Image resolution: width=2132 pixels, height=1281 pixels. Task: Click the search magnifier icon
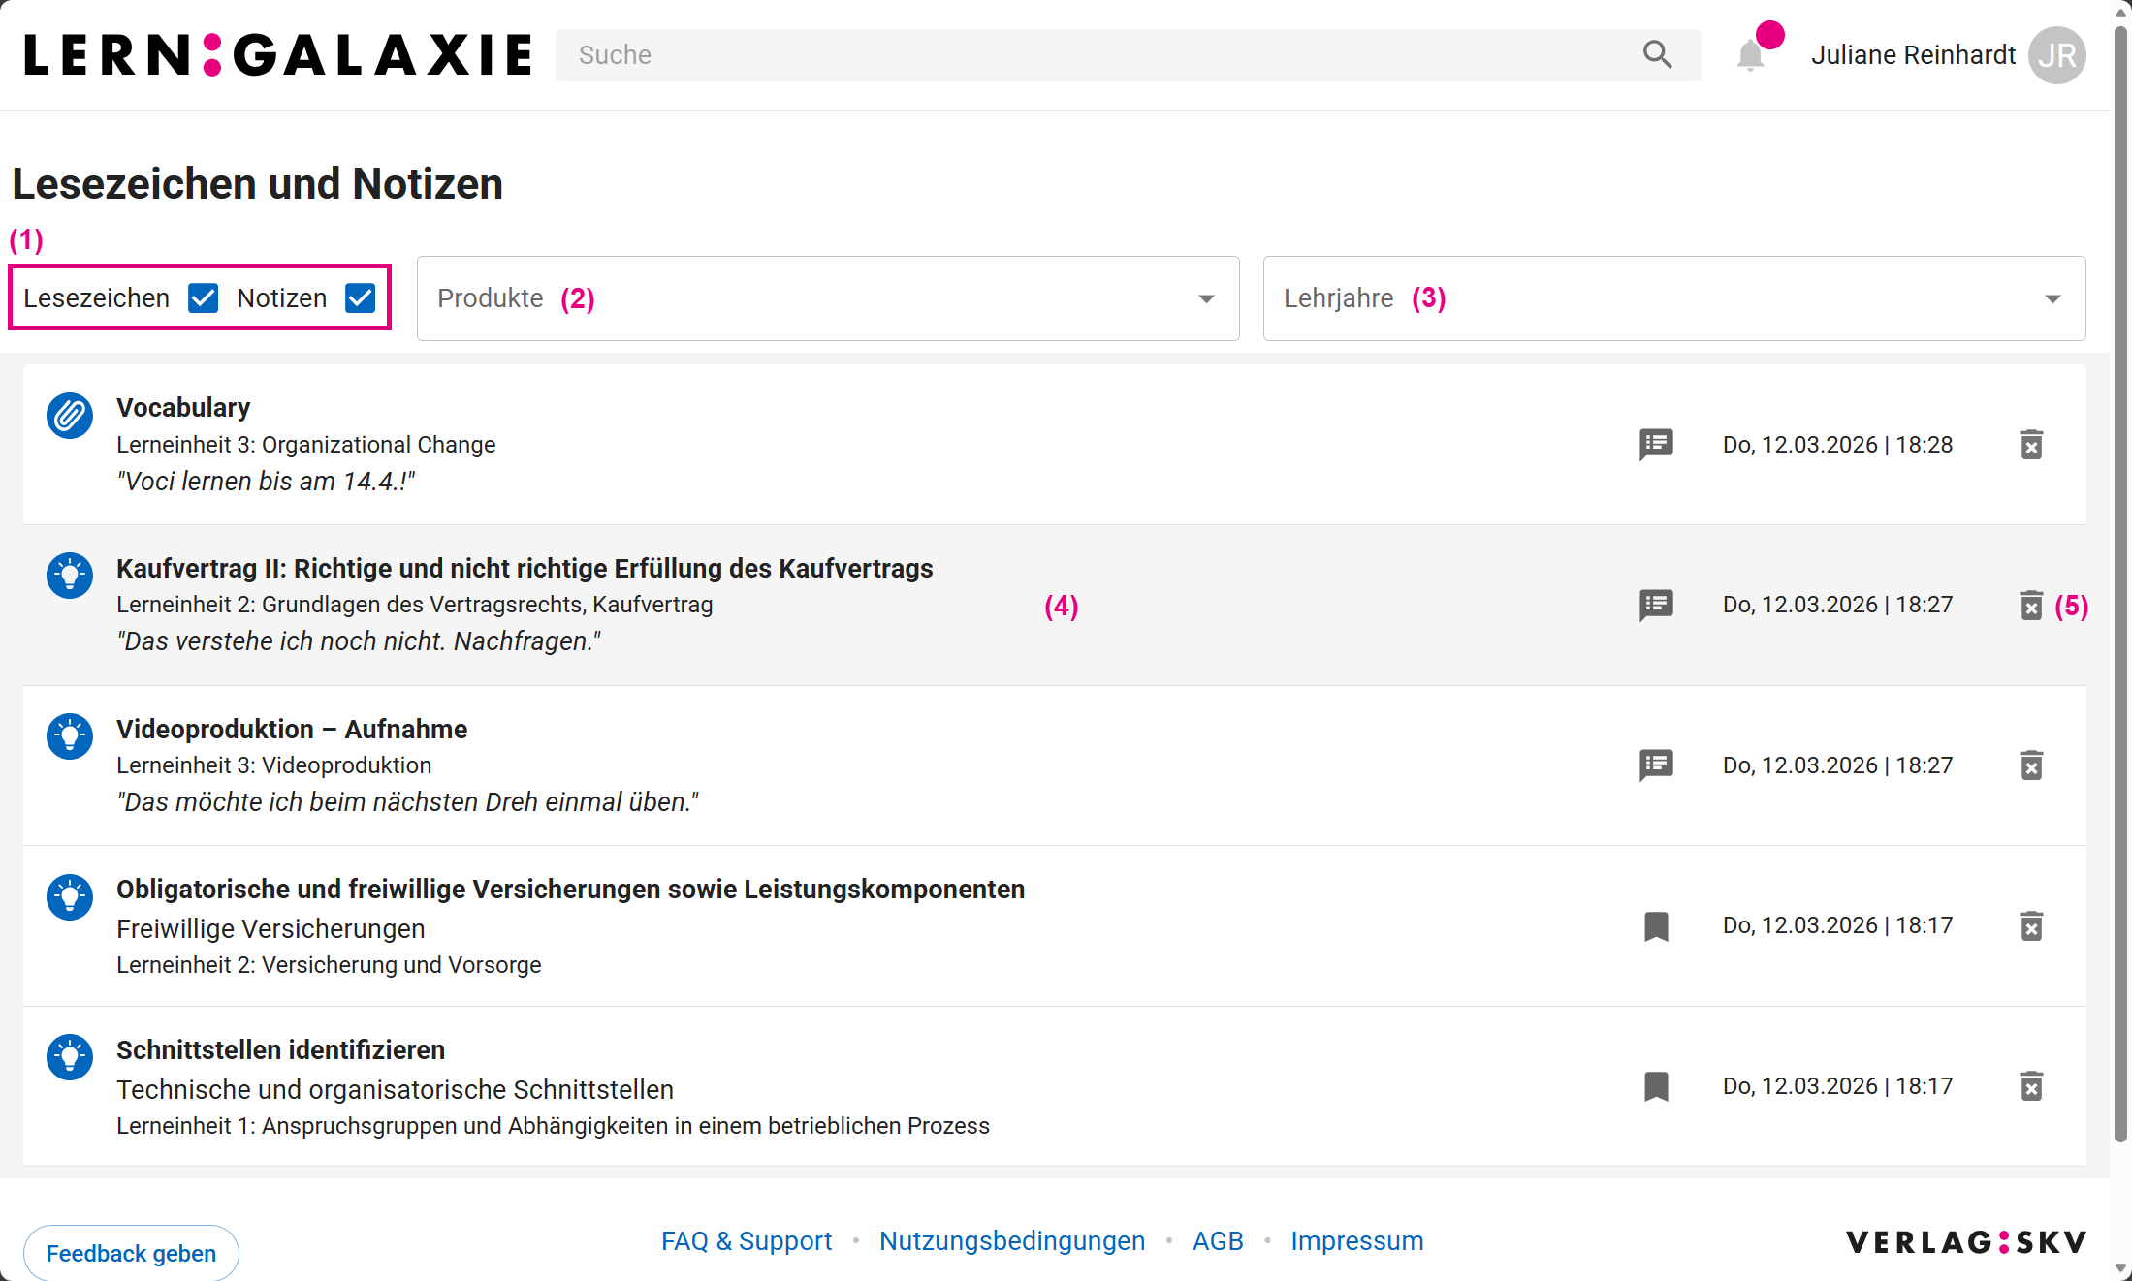(1657, 55)
